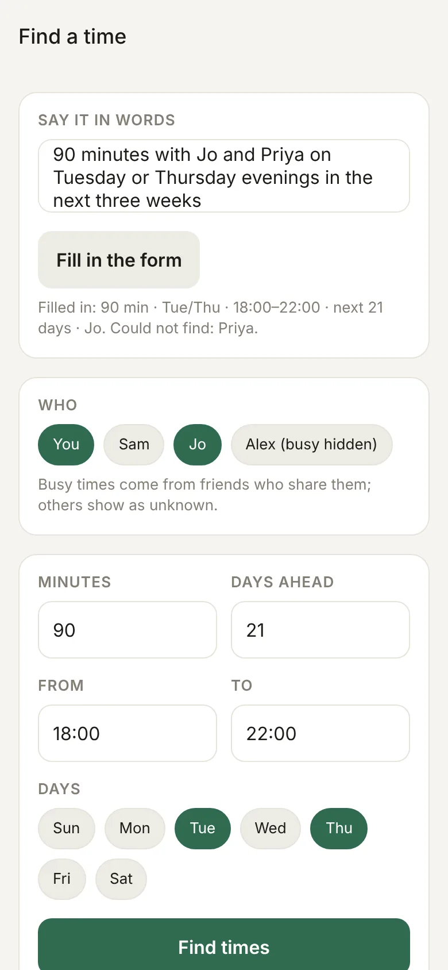Click the Fill in the form button

(119, 260)
